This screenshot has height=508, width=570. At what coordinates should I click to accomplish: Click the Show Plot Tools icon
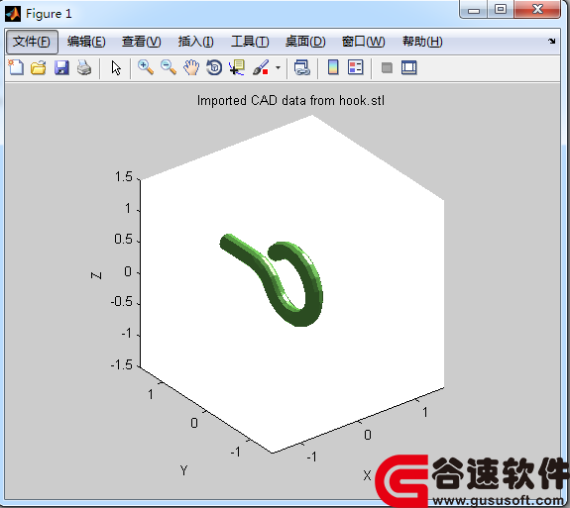click(x=409, y=68)
